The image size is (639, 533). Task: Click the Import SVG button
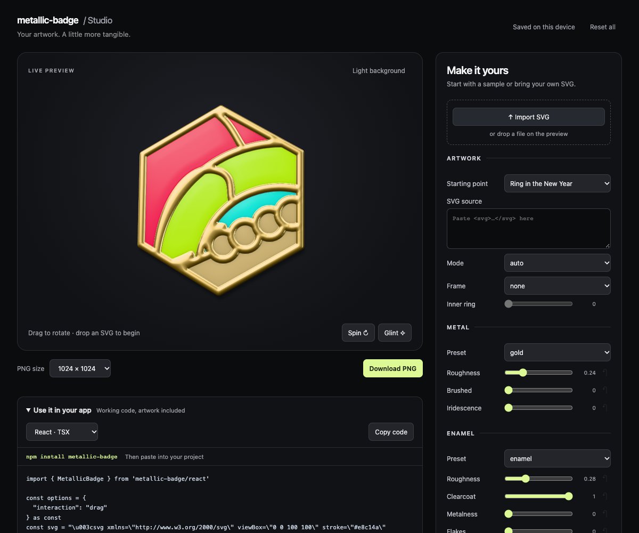point(529,117)
